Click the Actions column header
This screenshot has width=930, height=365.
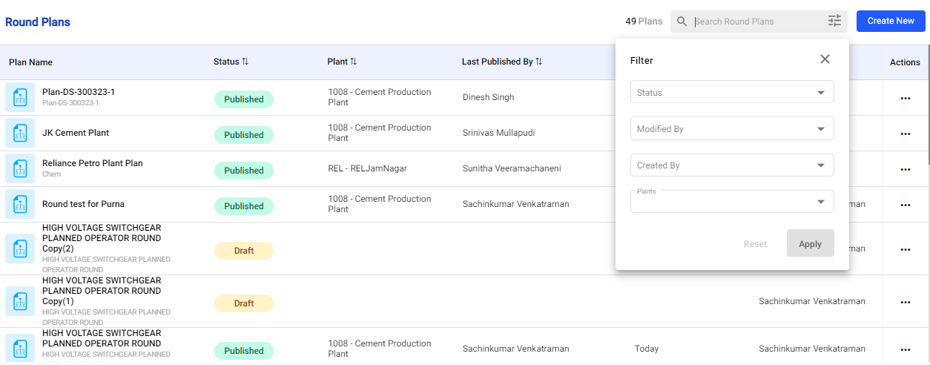905,62
